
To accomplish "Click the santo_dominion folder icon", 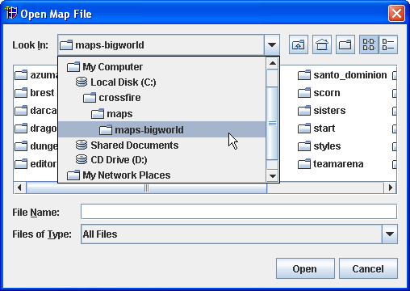I will 304,75.
